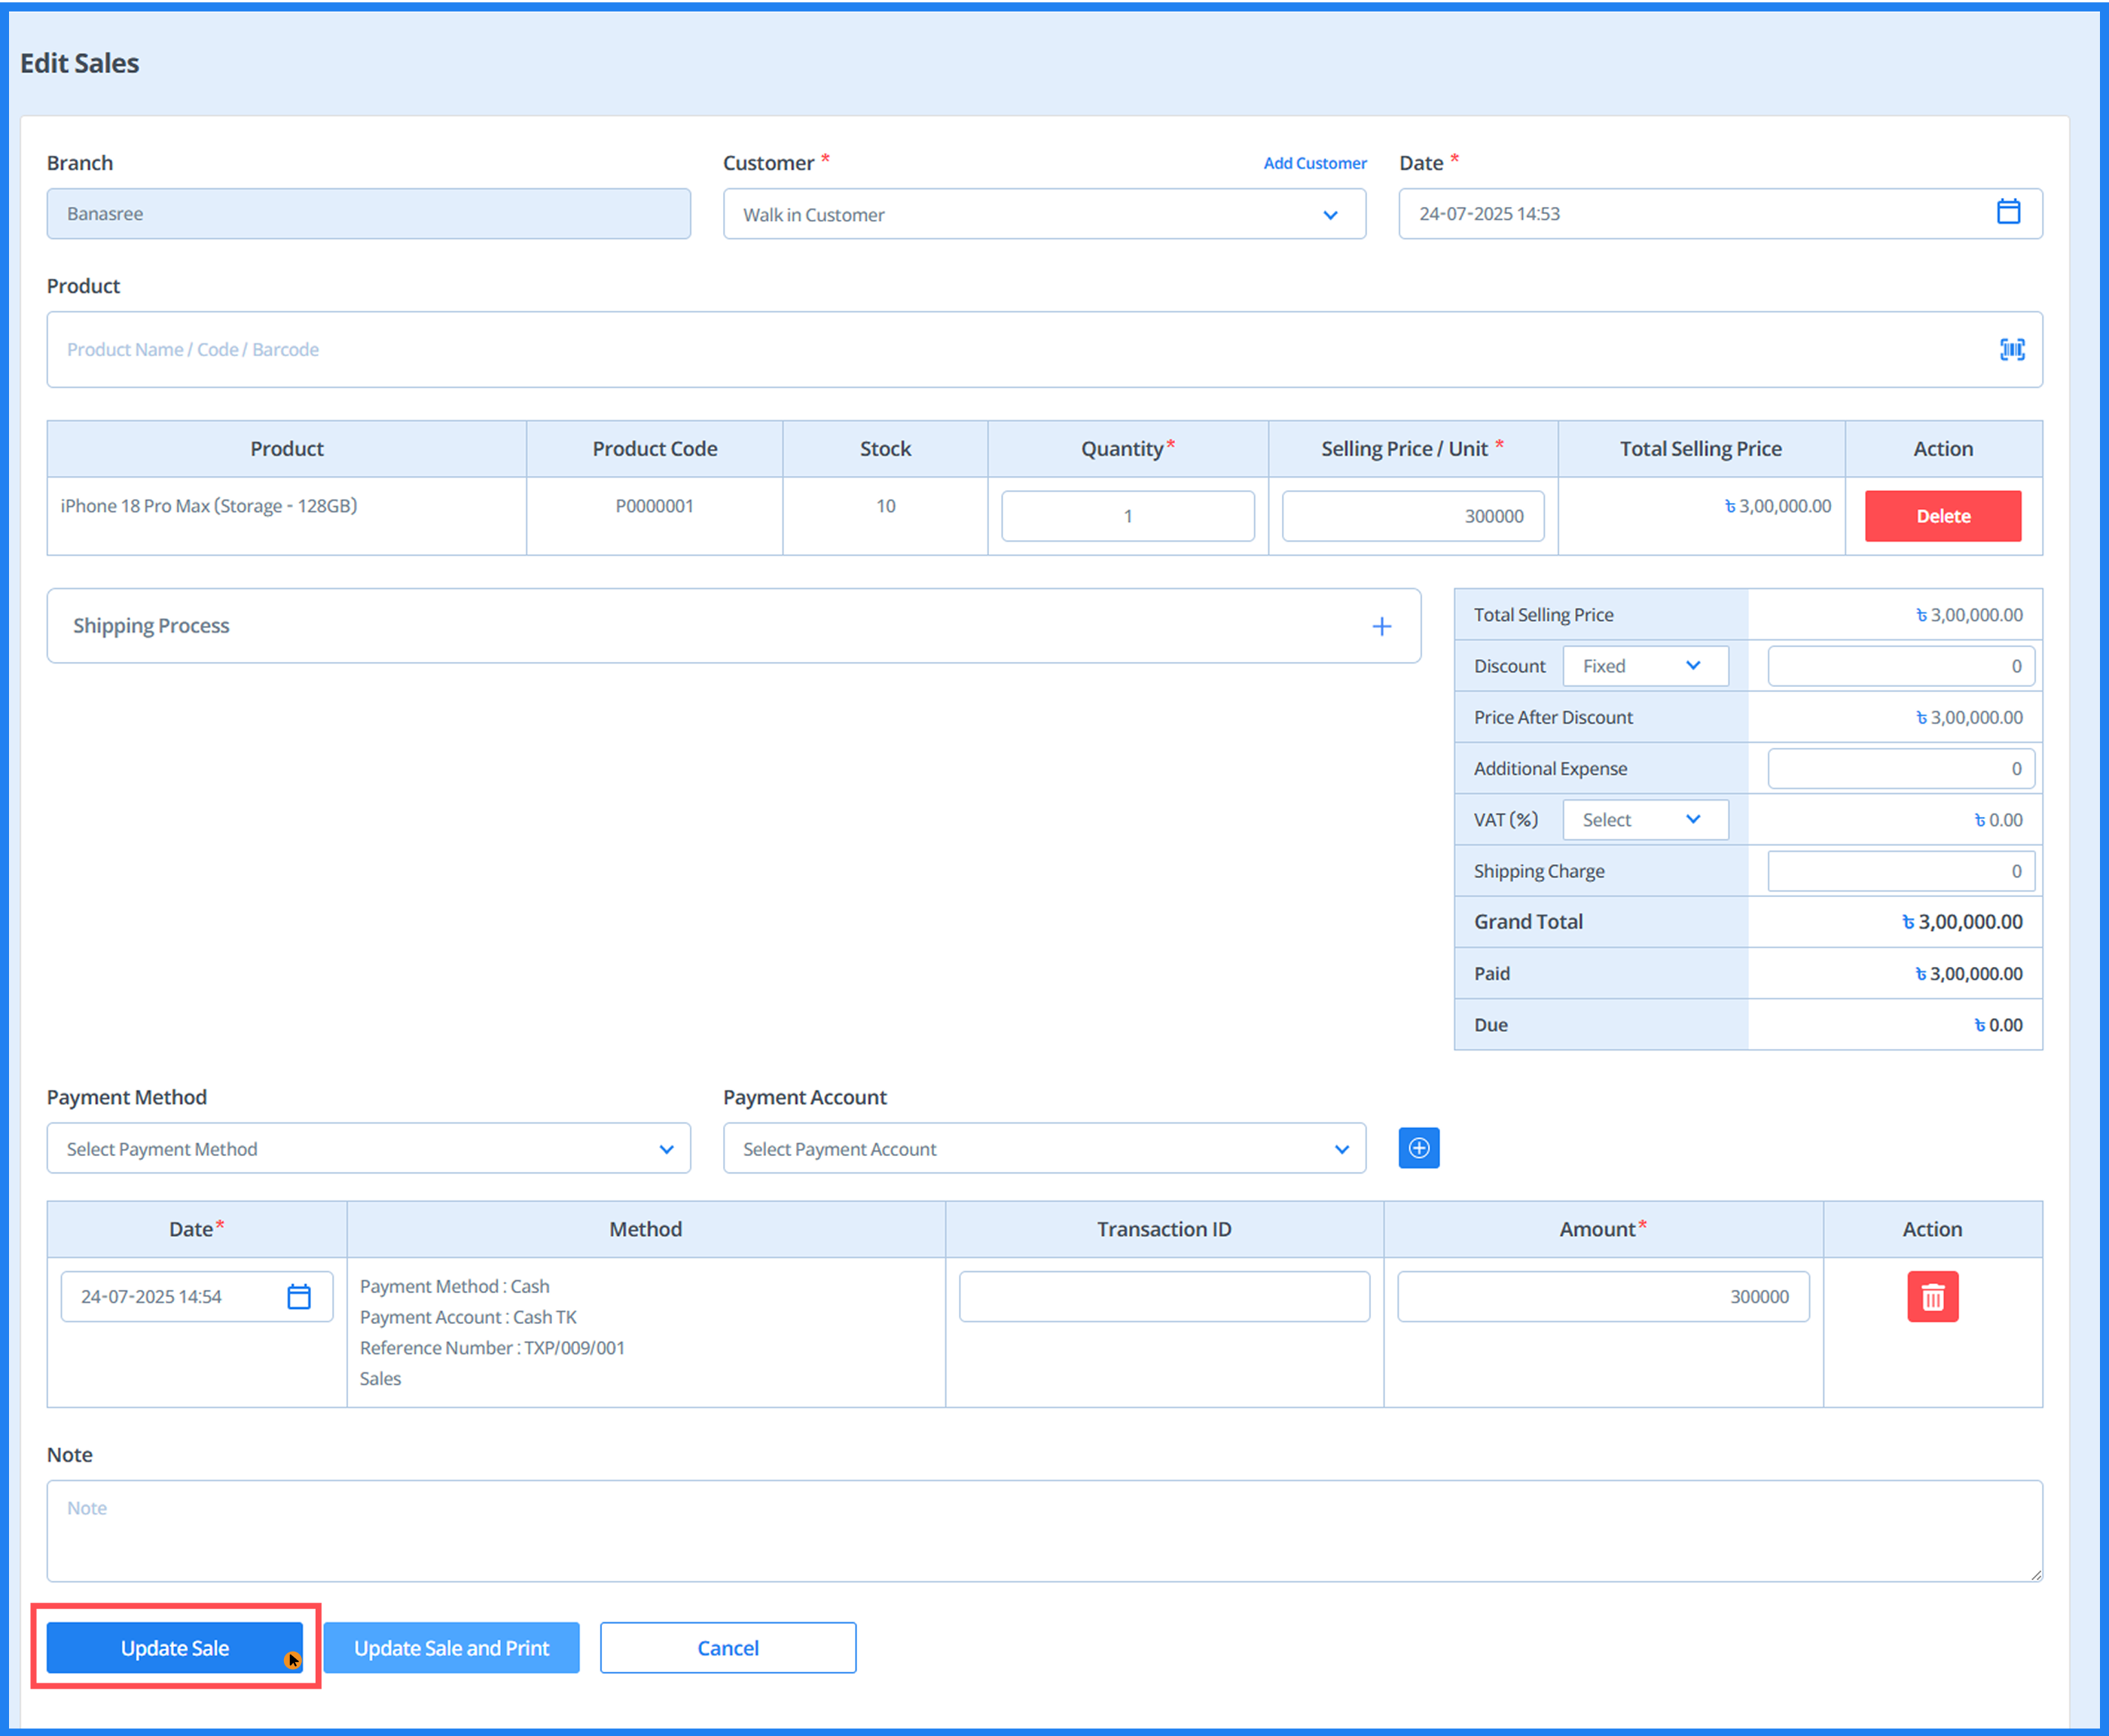
Task: Click the Transaction ID input field
Action: point(1163,1296)
